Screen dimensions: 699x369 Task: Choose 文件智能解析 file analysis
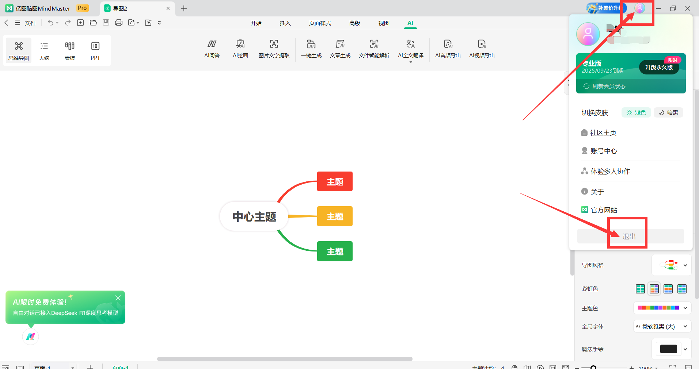(x=374, y=49)
